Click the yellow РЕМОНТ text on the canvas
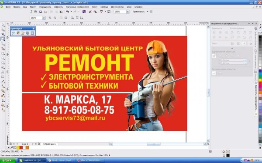Image resolution: width=262 pixels, height=163 pixels. tap(90, 63)
